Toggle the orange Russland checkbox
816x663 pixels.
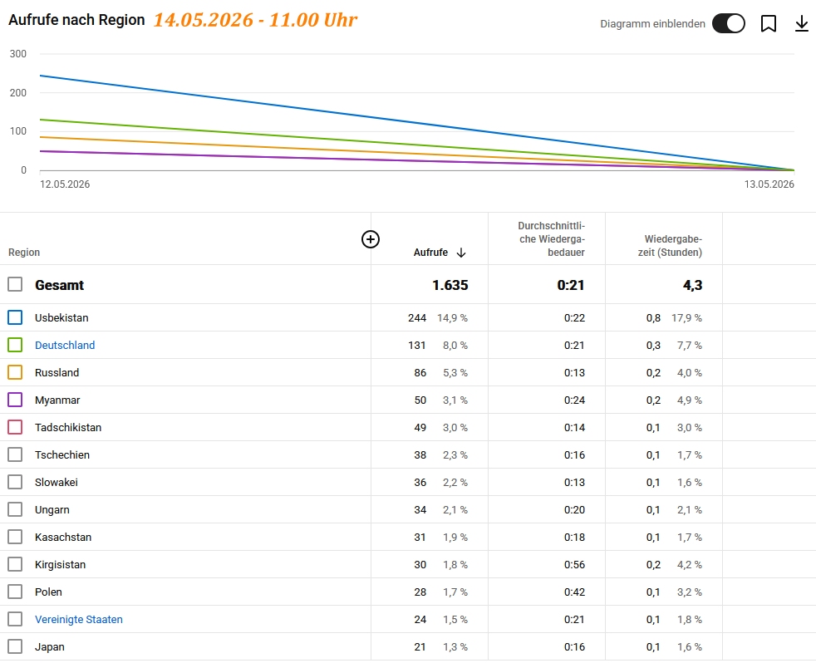[15, 372]
